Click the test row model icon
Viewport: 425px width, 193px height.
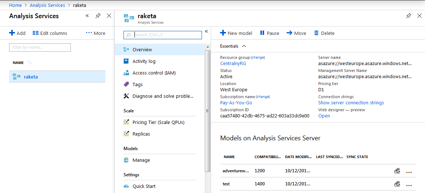pos(397,184)
